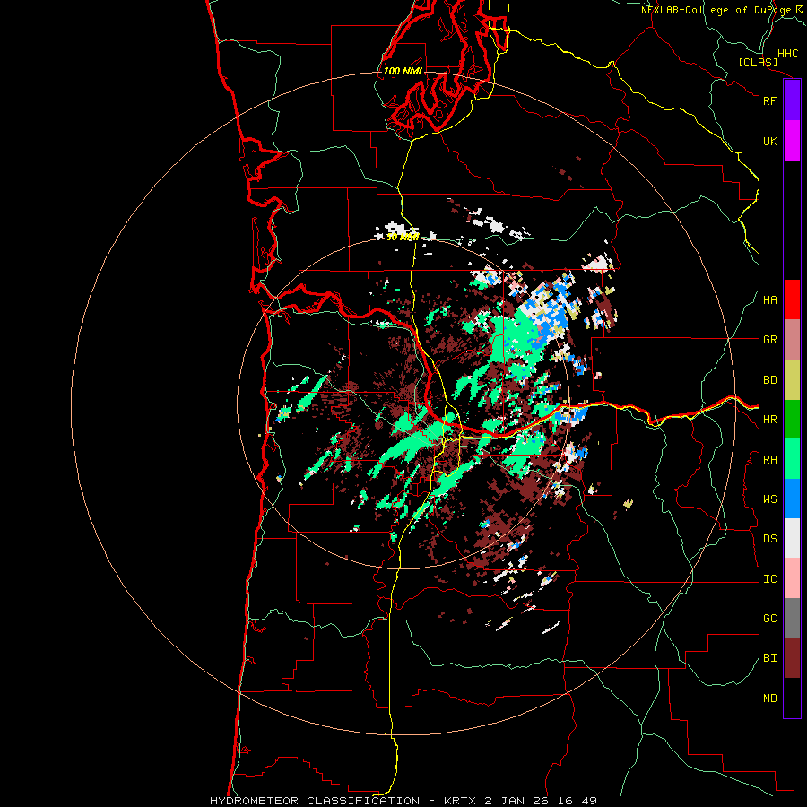
Task: Select the GC gray legend swatch
Action: (792, 618)
